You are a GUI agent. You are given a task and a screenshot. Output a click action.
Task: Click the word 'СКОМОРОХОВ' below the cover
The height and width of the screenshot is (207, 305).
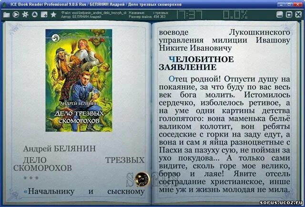pos(42,168)
